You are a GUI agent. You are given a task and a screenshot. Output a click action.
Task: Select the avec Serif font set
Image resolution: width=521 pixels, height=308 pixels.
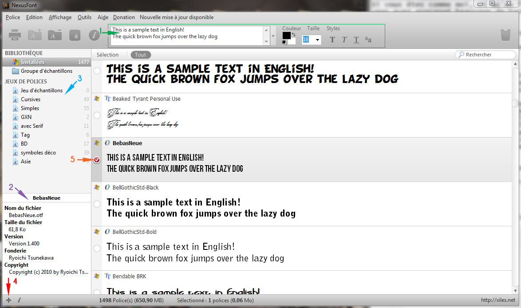(47, 126)
